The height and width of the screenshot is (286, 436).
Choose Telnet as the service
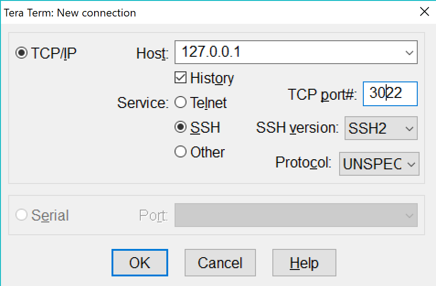[x=180, y=103]
